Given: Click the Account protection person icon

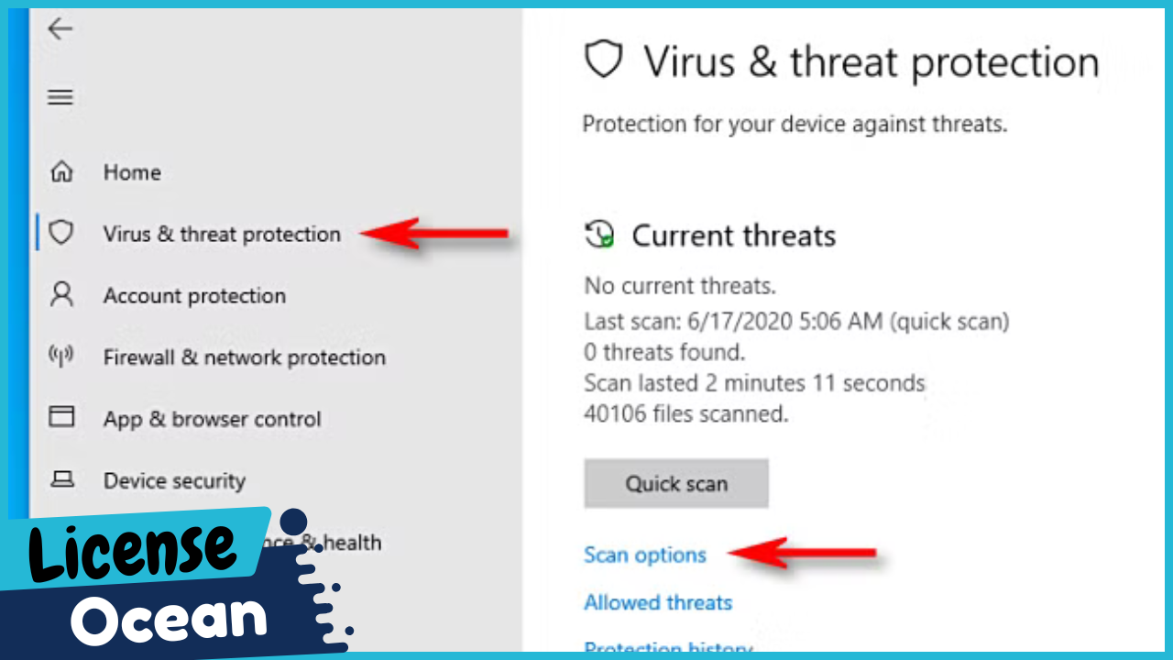Looking at the screenshot, I should click(61, 294).
